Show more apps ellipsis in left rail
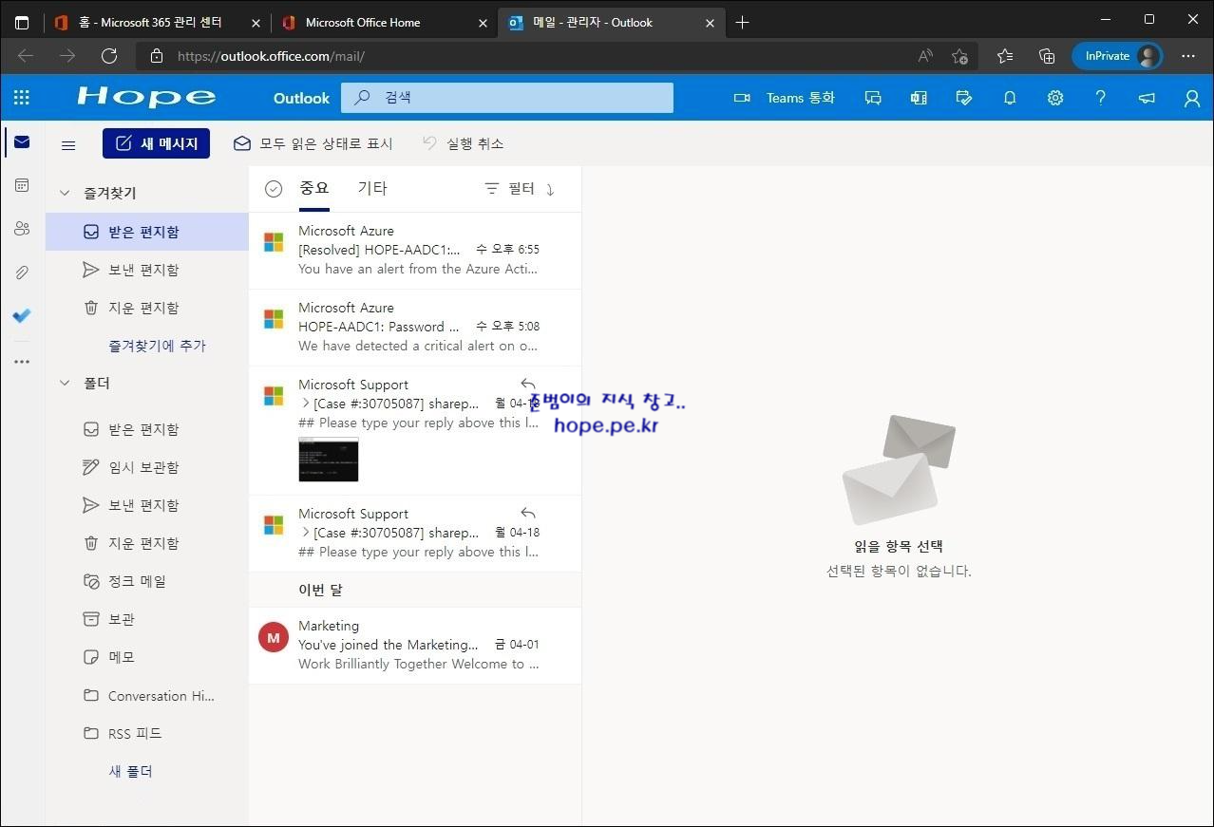Screen dimensions: 1214x827 tap(22, 361)
